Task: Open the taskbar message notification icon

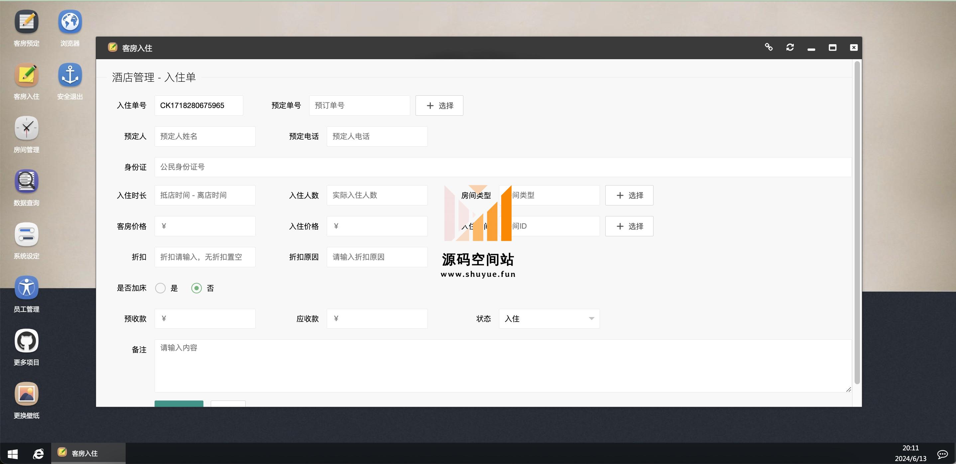Action: pyautogui.click(x=943, y=454)
